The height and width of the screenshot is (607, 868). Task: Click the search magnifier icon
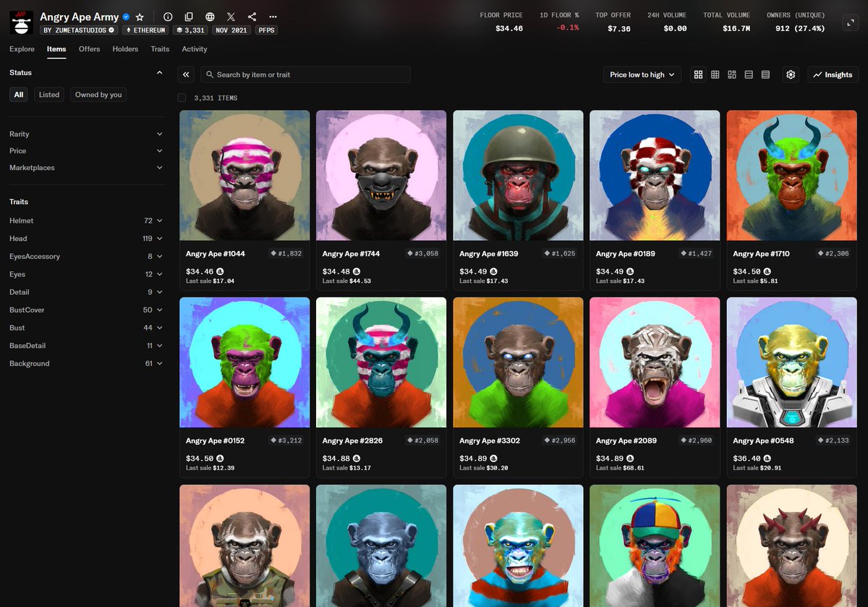[x=209, y=75]
